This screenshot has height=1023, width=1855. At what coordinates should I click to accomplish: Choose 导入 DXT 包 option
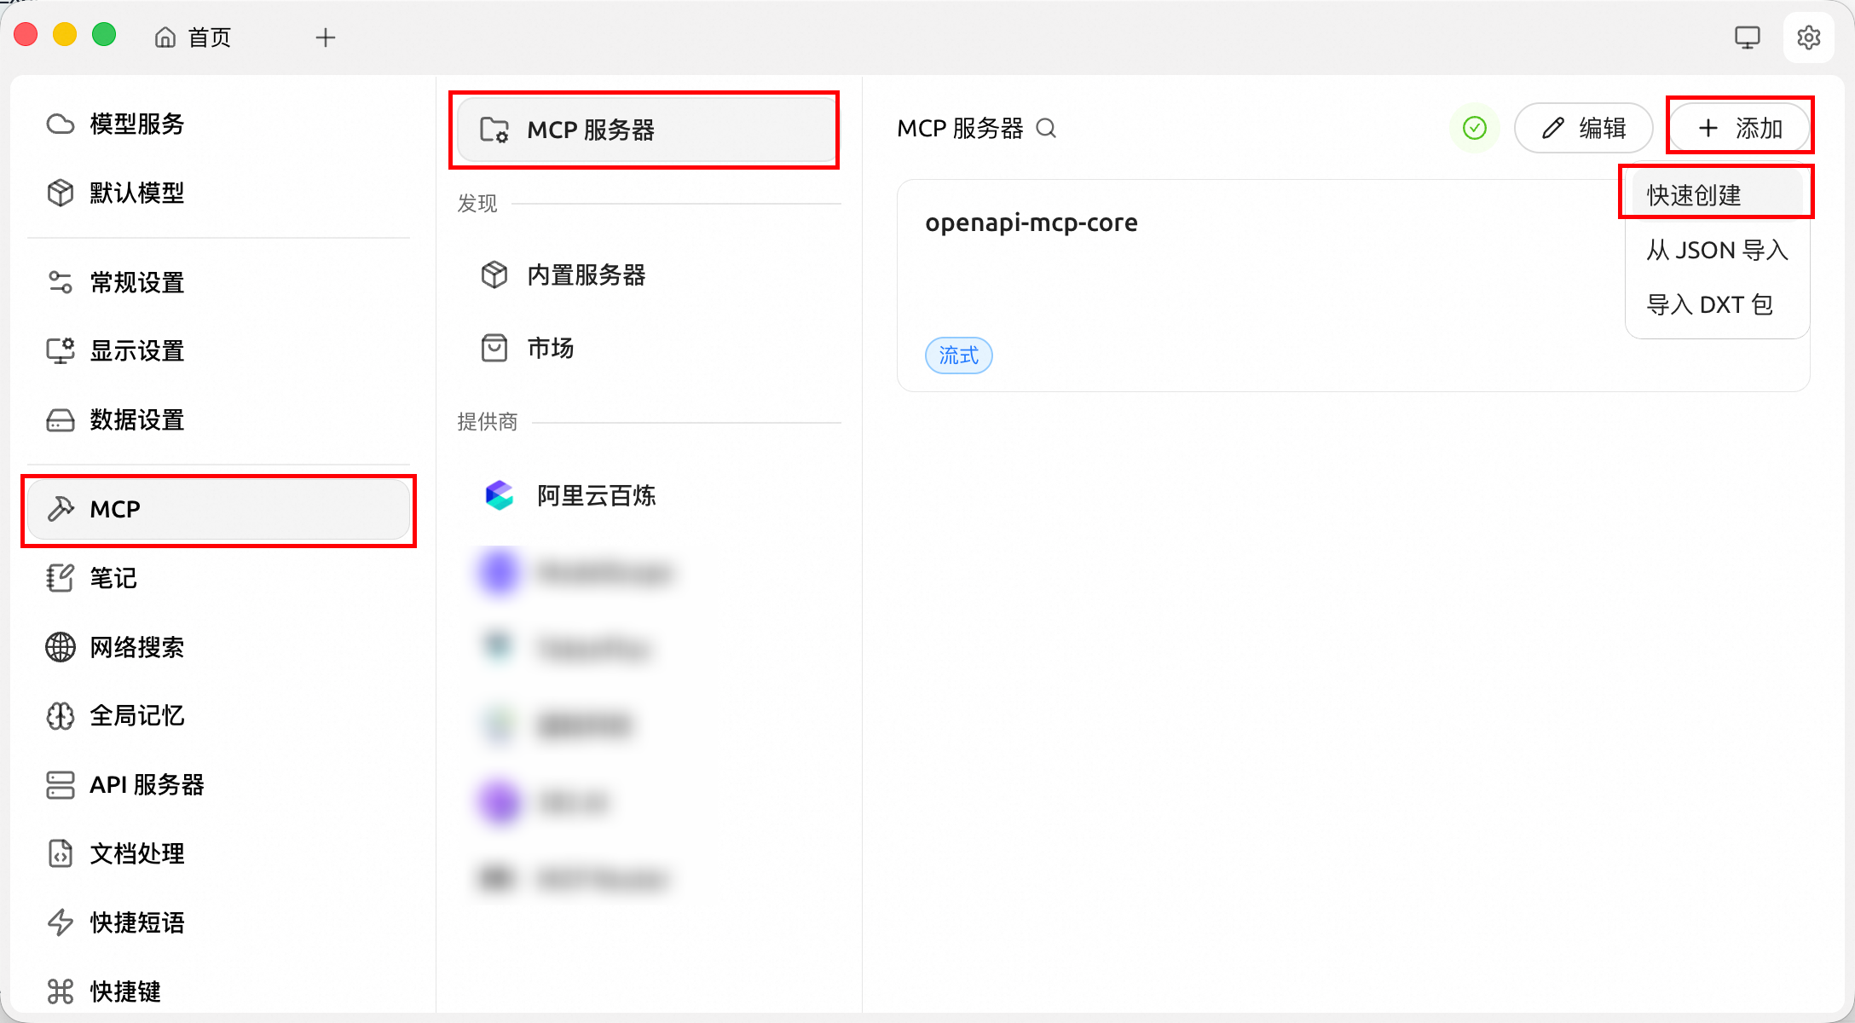[1708, 305]
